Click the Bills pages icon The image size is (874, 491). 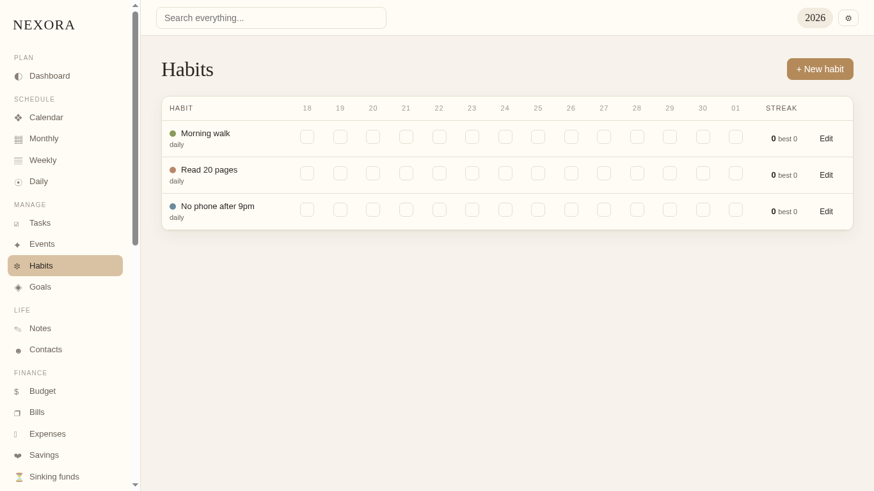coord(18,412)
